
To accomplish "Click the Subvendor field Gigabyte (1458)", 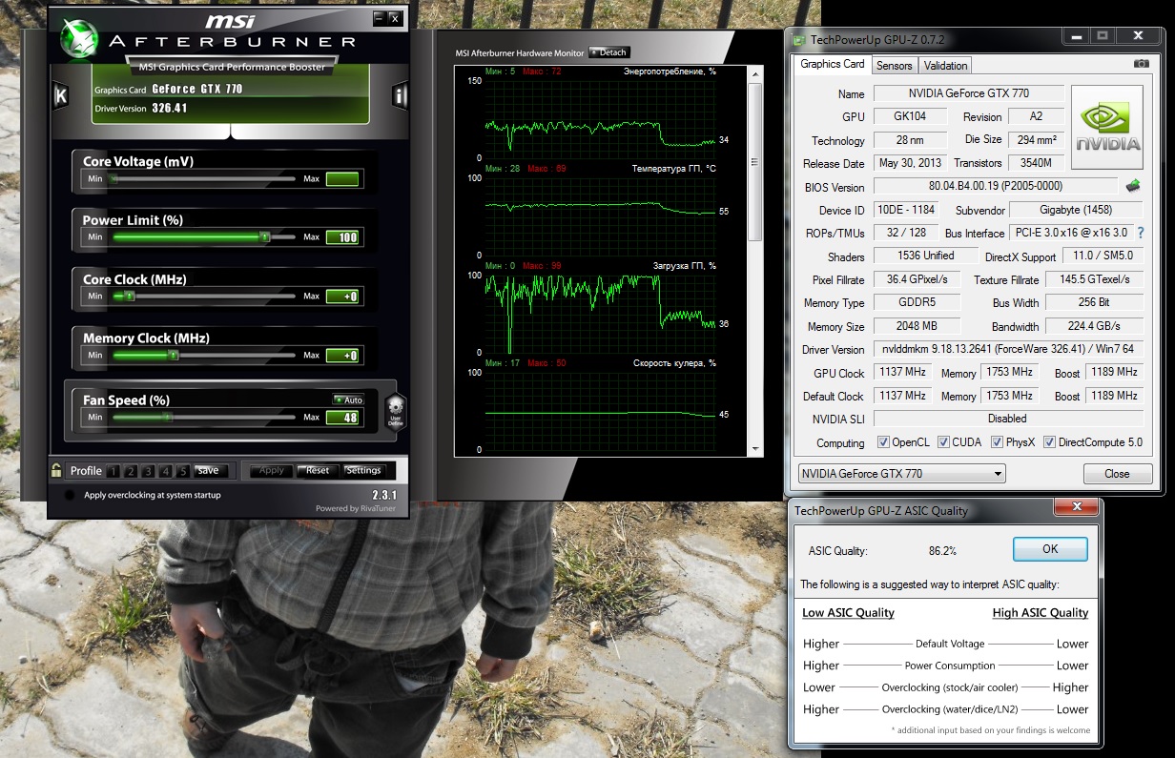I will pyautogui.click(x=1075, y=210).
